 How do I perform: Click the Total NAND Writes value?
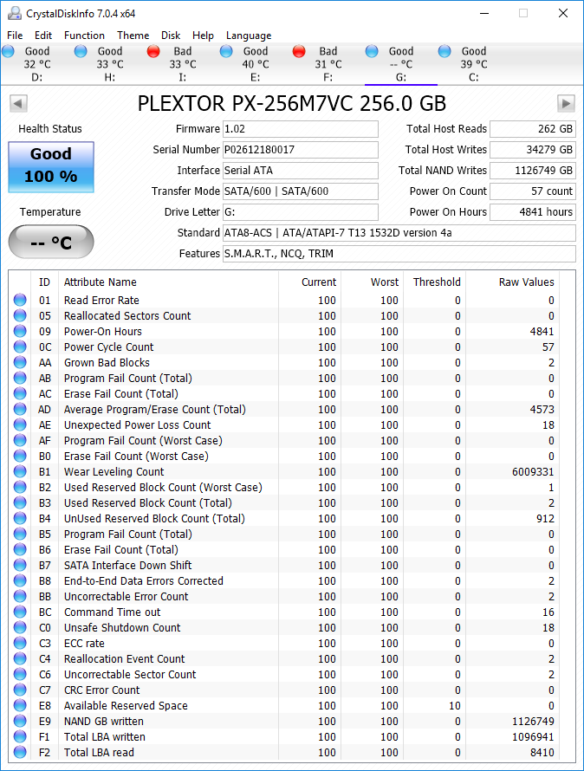click(533, 170)
